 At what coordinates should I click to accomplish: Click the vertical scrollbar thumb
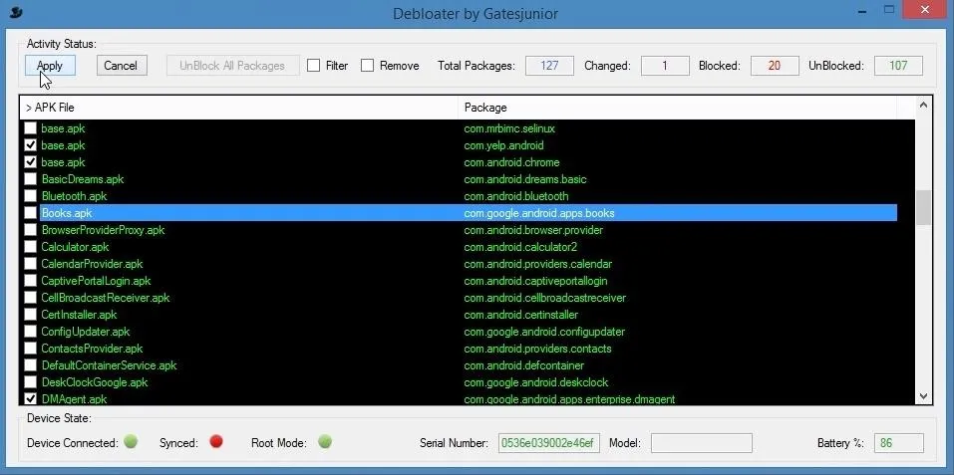923,207
